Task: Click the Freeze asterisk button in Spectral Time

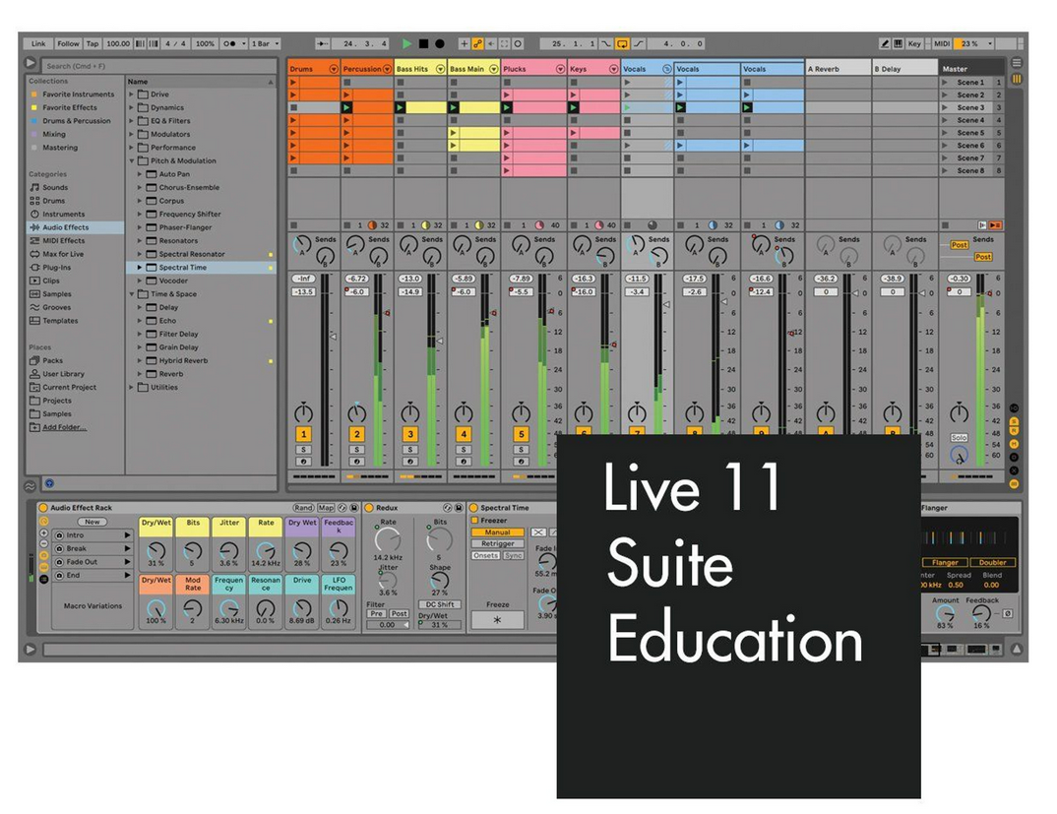Action: click(x=497, y=620)
